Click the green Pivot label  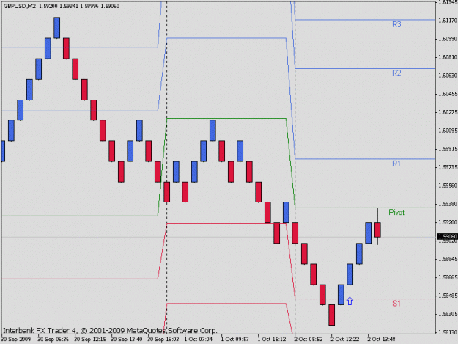point(396,213)
